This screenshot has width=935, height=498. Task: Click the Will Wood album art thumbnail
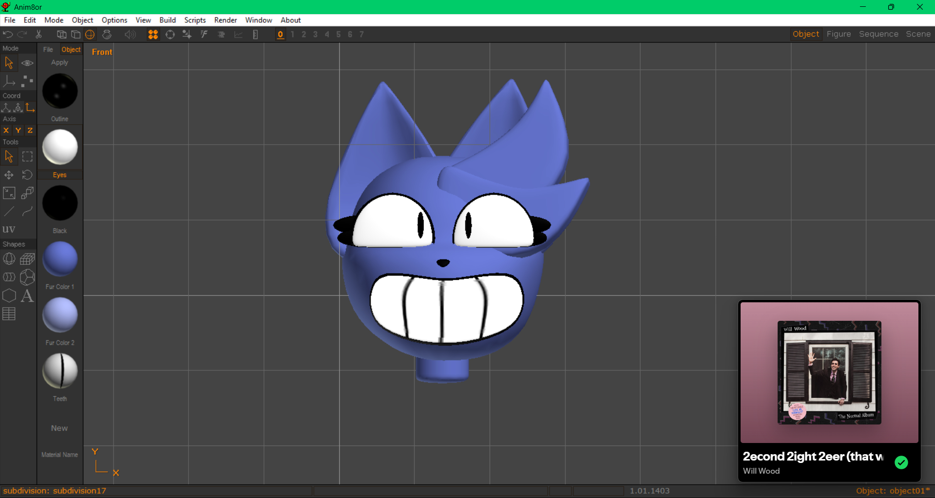click(x=829, y=372)
